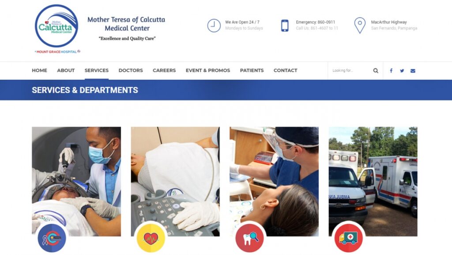
Task: Open the Twitter social icon
Action: 402,71
